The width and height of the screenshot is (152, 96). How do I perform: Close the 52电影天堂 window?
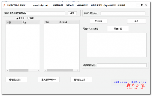click(146, 5)
